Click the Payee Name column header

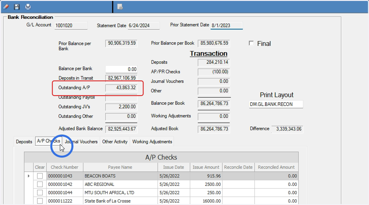point(120,167)
